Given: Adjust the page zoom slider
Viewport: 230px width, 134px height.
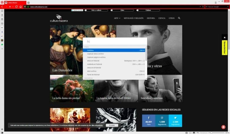Looking at the screenshot, I should [212, 133].
